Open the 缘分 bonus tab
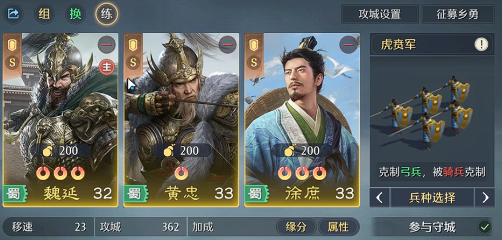The image size is (502, 240). 296,227
